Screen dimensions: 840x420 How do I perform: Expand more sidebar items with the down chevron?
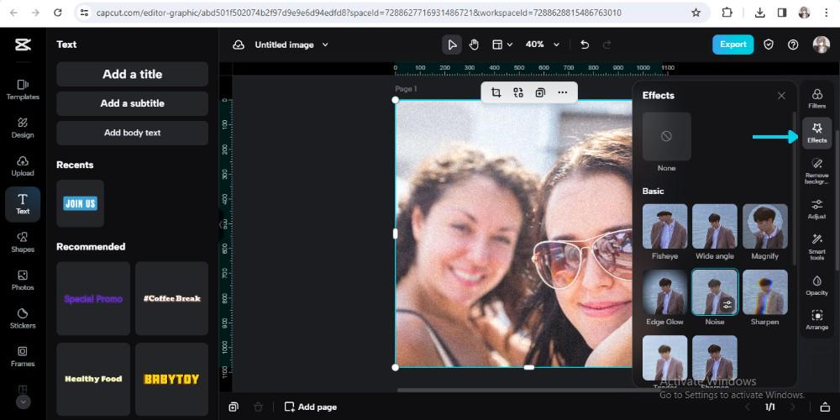point(23,402)
